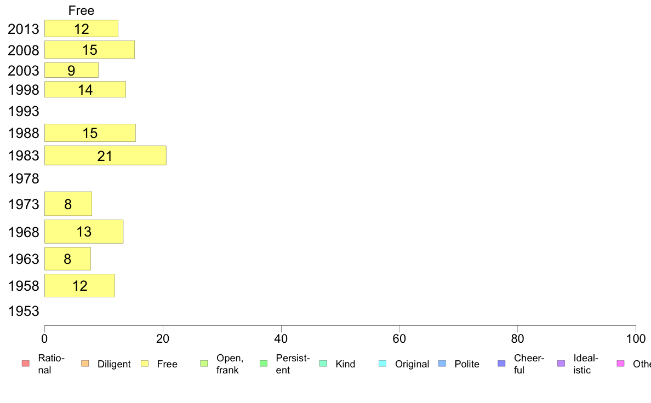Screen dimensions: 651x403
Task: Click the Polite legend color swatch
Action: [x=442, y=364]
